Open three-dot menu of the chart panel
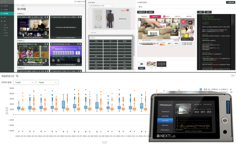 point(233,75)
